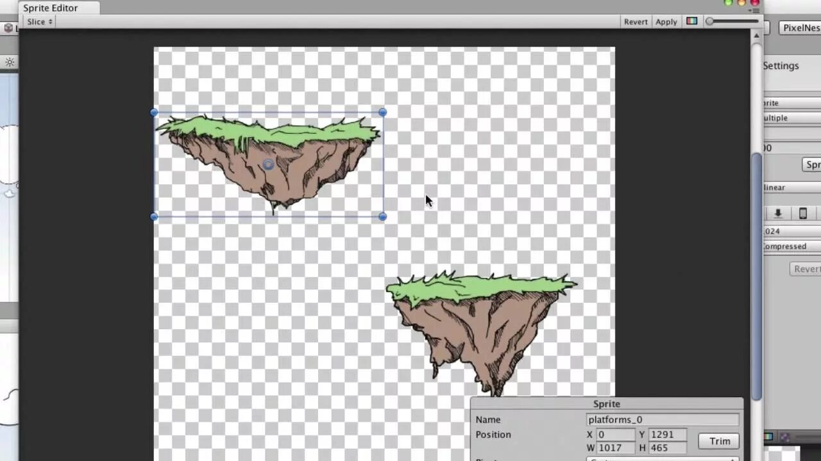Open the Format dropdown showing Compressed

(x=792, y=247)
